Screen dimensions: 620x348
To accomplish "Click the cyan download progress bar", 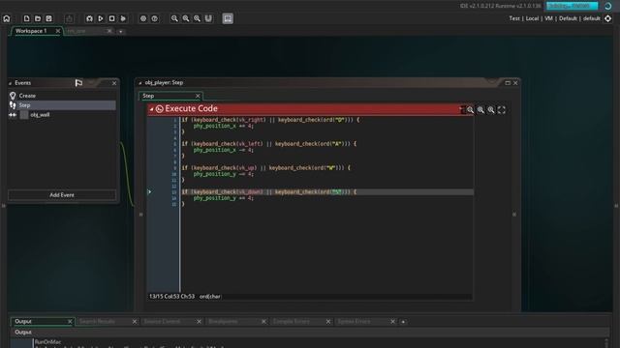I will (572, 6).
